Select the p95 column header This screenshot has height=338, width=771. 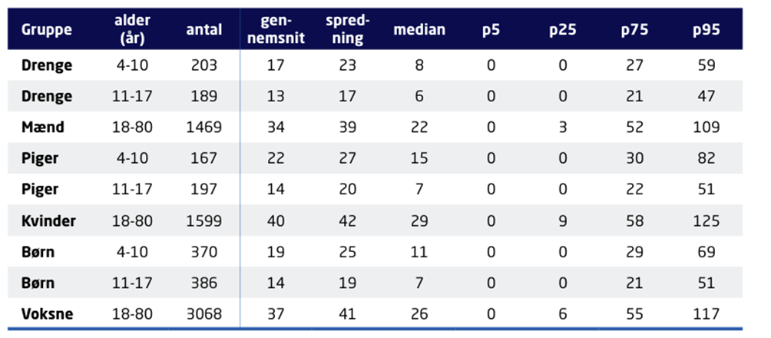706,30
